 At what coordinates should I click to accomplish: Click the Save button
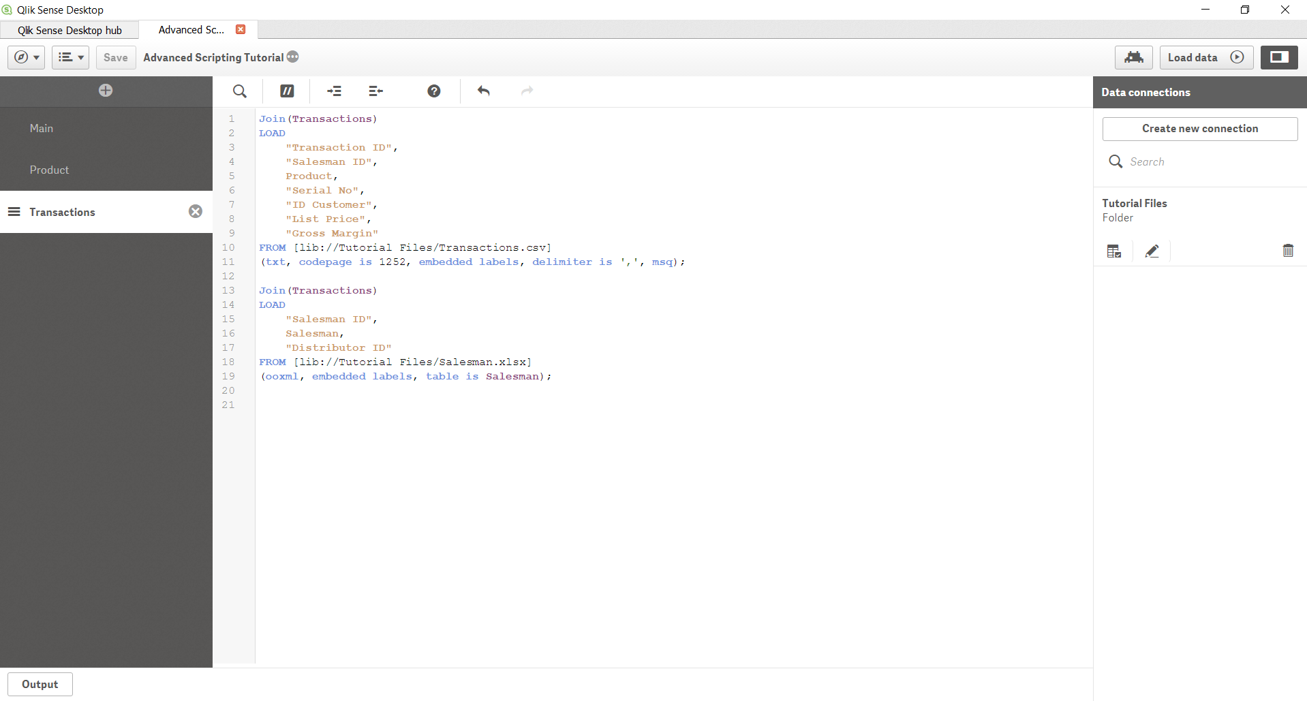click(x=116, y=57)
